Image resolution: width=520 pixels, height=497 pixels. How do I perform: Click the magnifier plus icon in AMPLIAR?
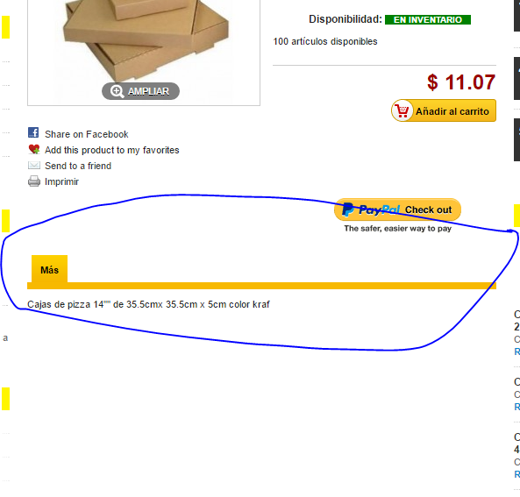point(117,91)
